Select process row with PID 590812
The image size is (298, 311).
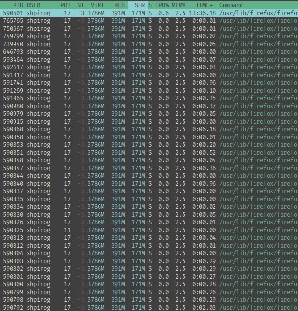click(149, 245)
